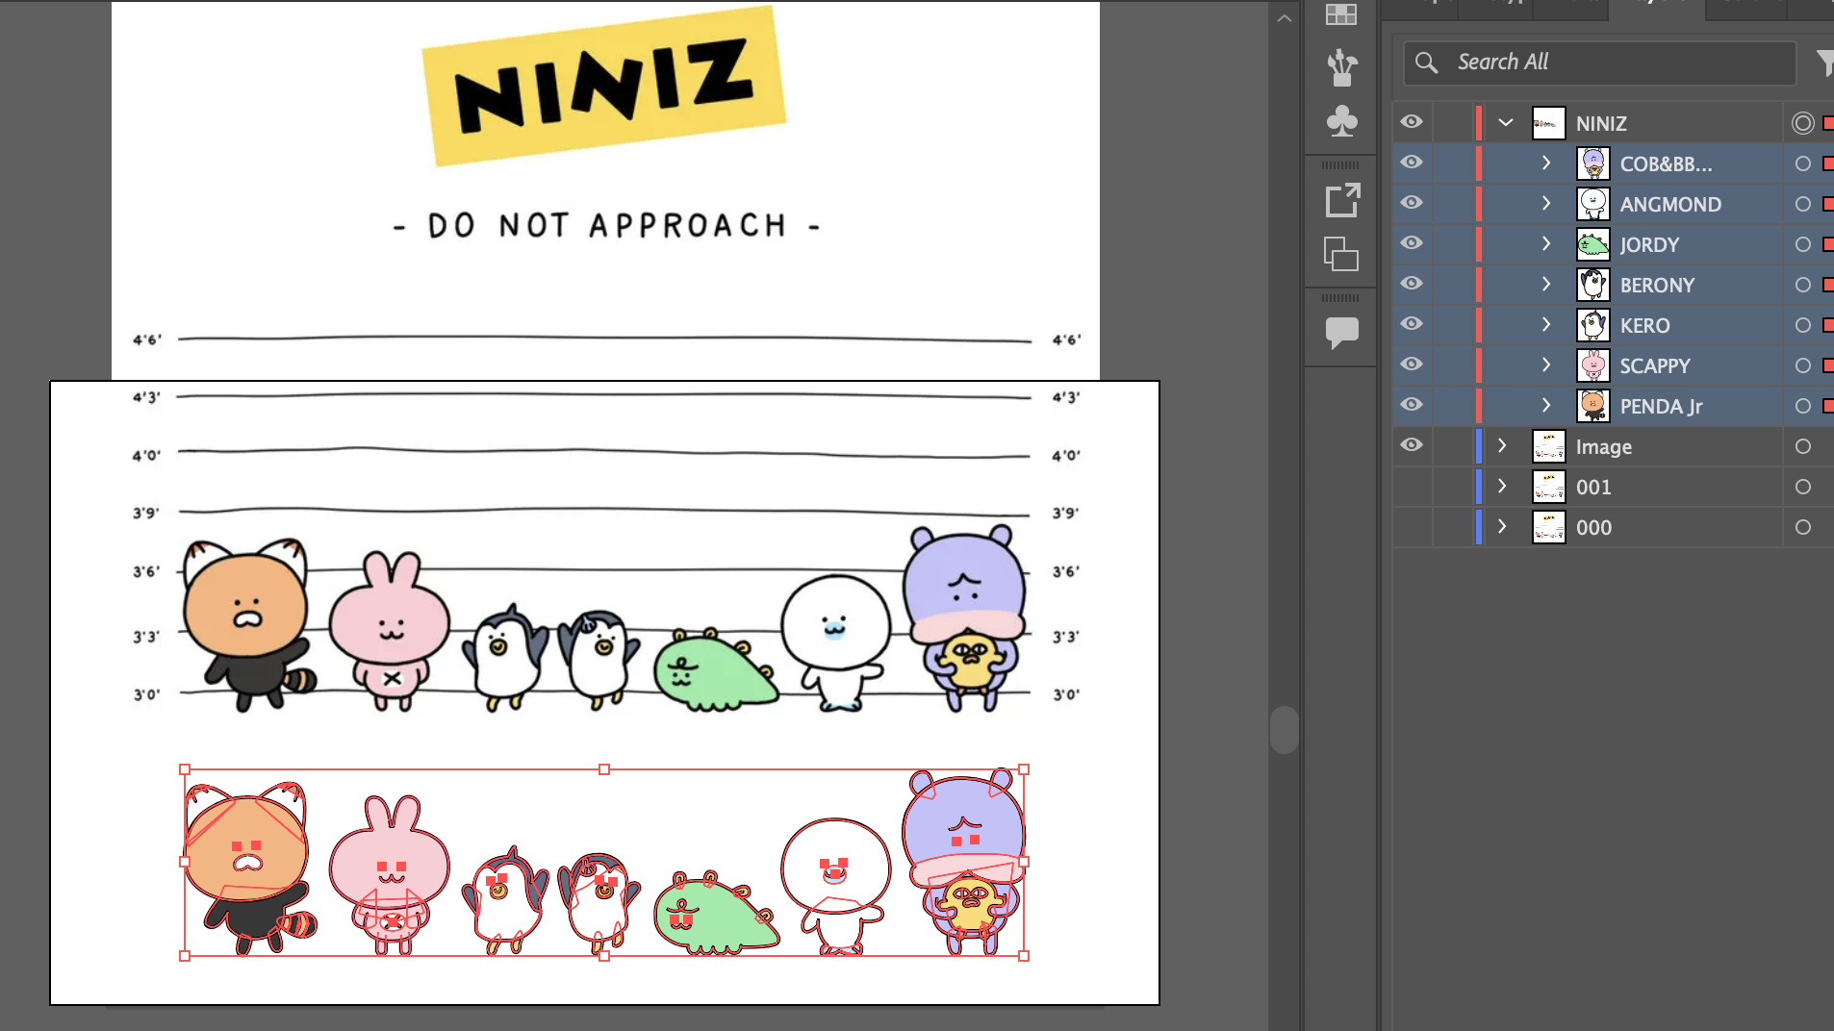Click the Search All layers field

tap(1599, 63)
